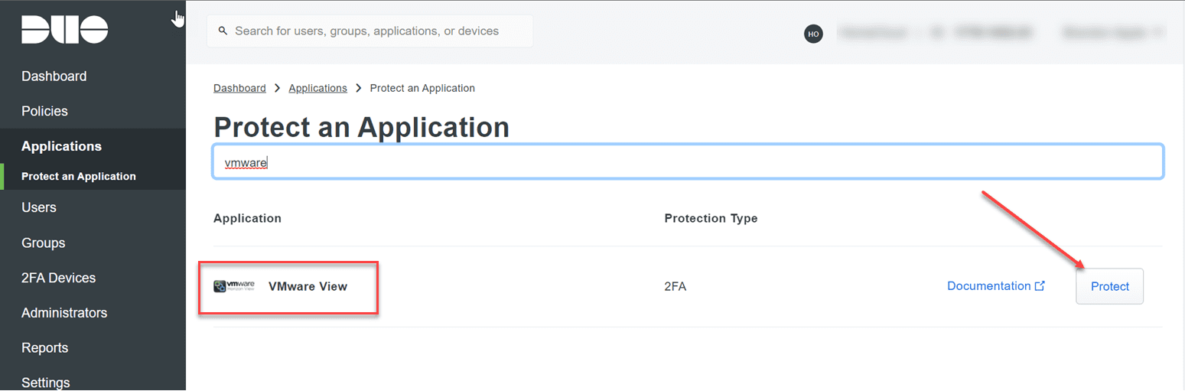This screenshot has height=391, width=1185.
Task: Click the Applications breadcrumb link
Action: point(317,88)
